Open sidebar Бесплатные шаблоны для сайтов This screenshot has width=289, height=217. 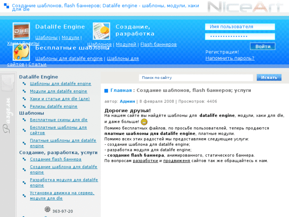pos(58,130)
